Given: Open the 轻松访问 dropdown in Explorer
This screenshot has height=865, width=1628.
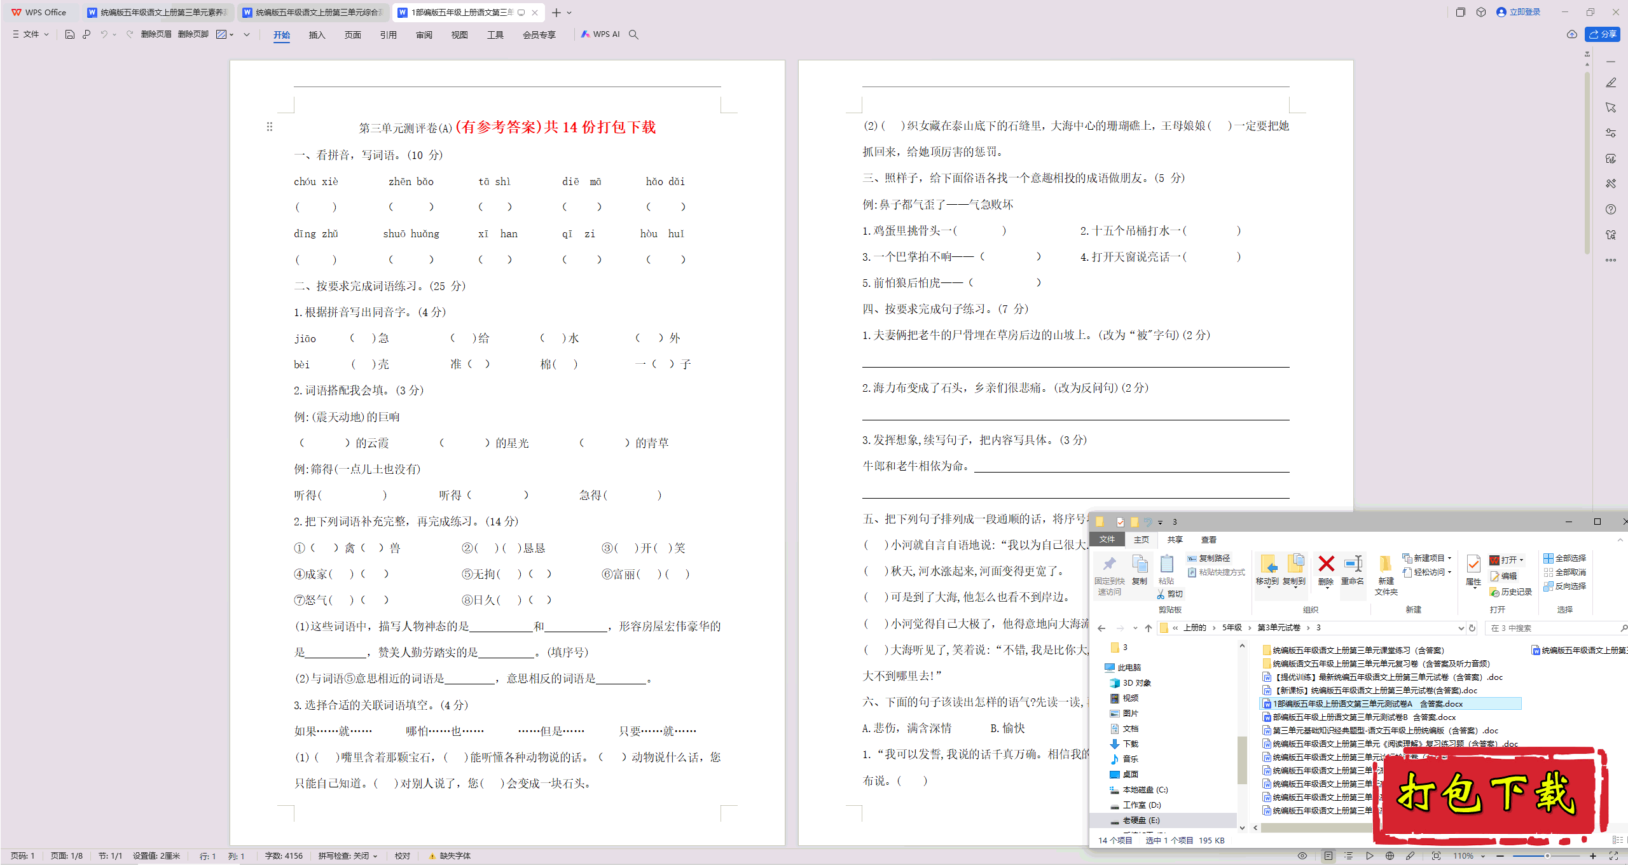Looking at the screenshot, I should (1428, 572).
